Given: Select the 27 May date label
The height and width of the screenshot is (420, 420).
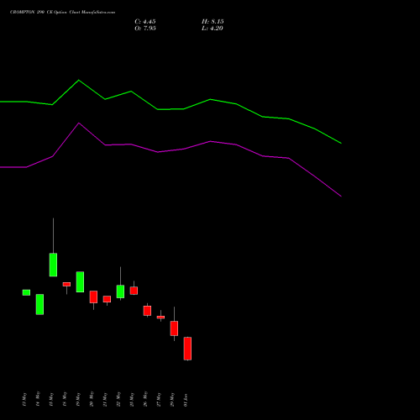Looking at the screenshot, I should 159,399.
